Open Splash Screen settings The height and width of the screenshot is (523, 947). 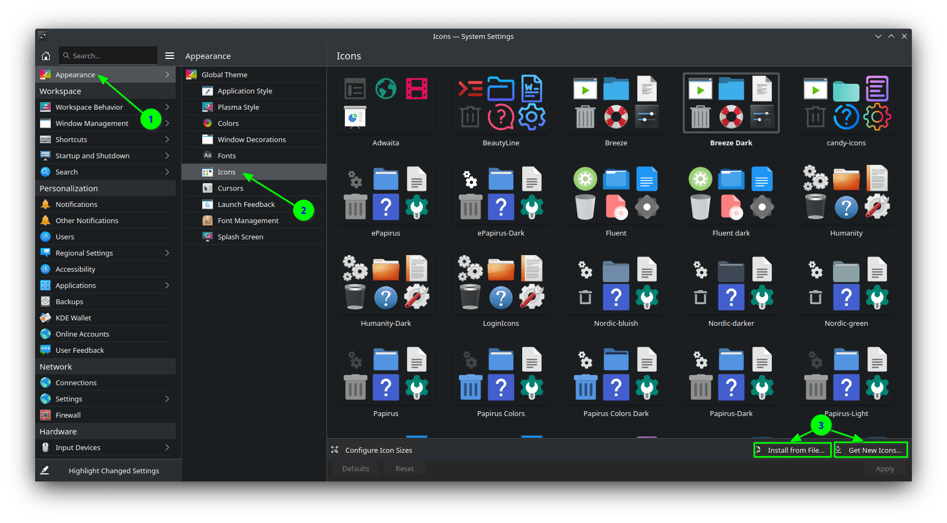[x=241, y=237]
